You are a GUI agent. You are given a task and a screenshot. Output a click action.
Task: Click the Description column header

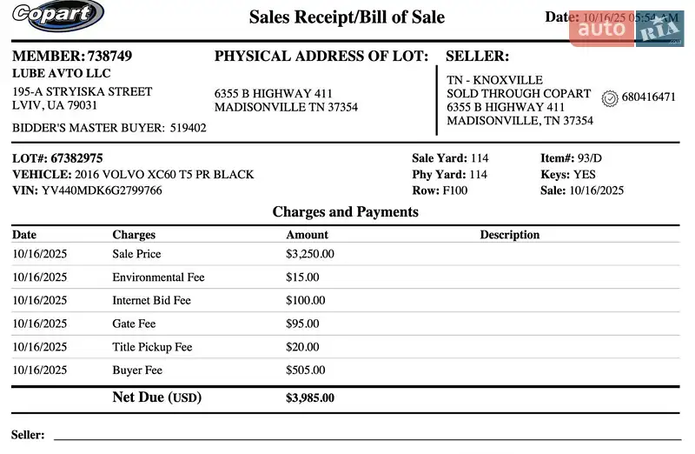(509, 235)
